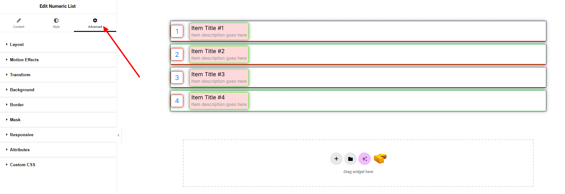Expand the Responsive section

point(22,135)
